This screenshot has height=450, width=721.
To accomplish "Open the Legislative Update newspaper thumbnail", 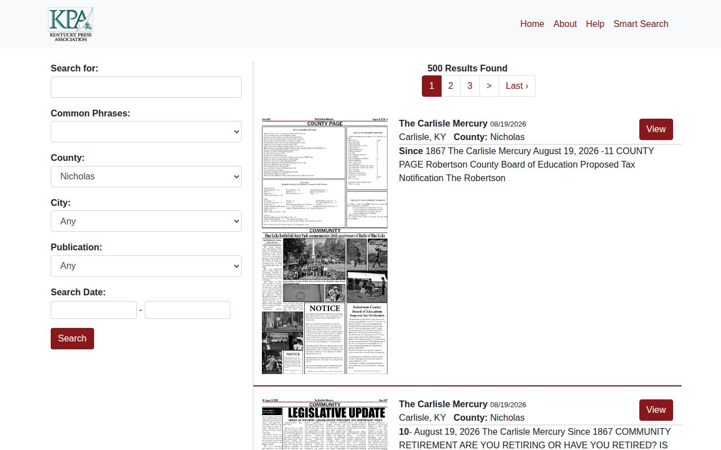I will coord(324,424).
